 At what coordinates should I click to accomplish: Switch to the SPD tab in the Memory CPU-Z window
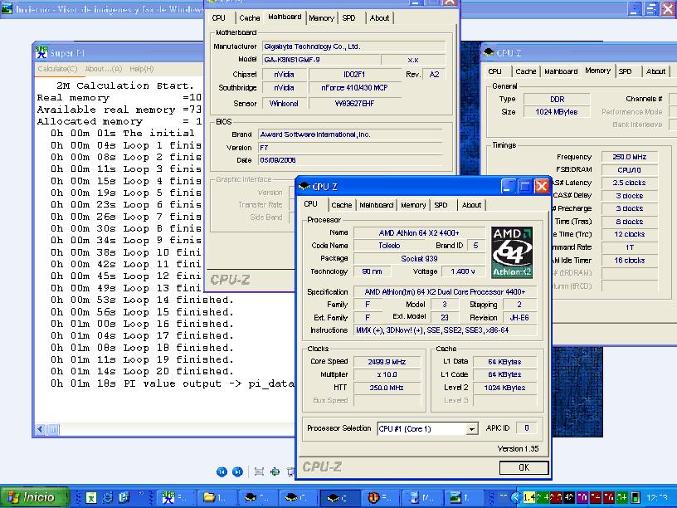(625, 71)
